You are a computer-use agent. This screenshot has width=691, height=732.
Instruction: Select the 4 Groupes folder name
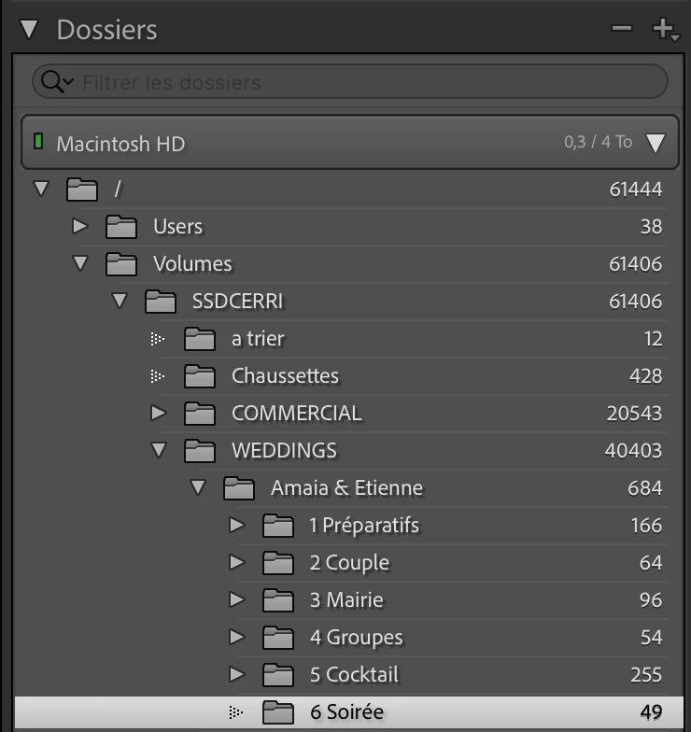(x=357, y=638)
